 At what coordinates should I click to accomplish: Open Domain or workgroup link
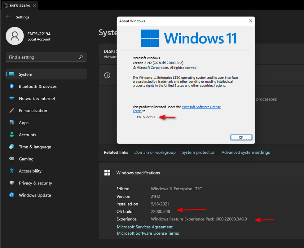pyautogui.click(x=155, y=152)
